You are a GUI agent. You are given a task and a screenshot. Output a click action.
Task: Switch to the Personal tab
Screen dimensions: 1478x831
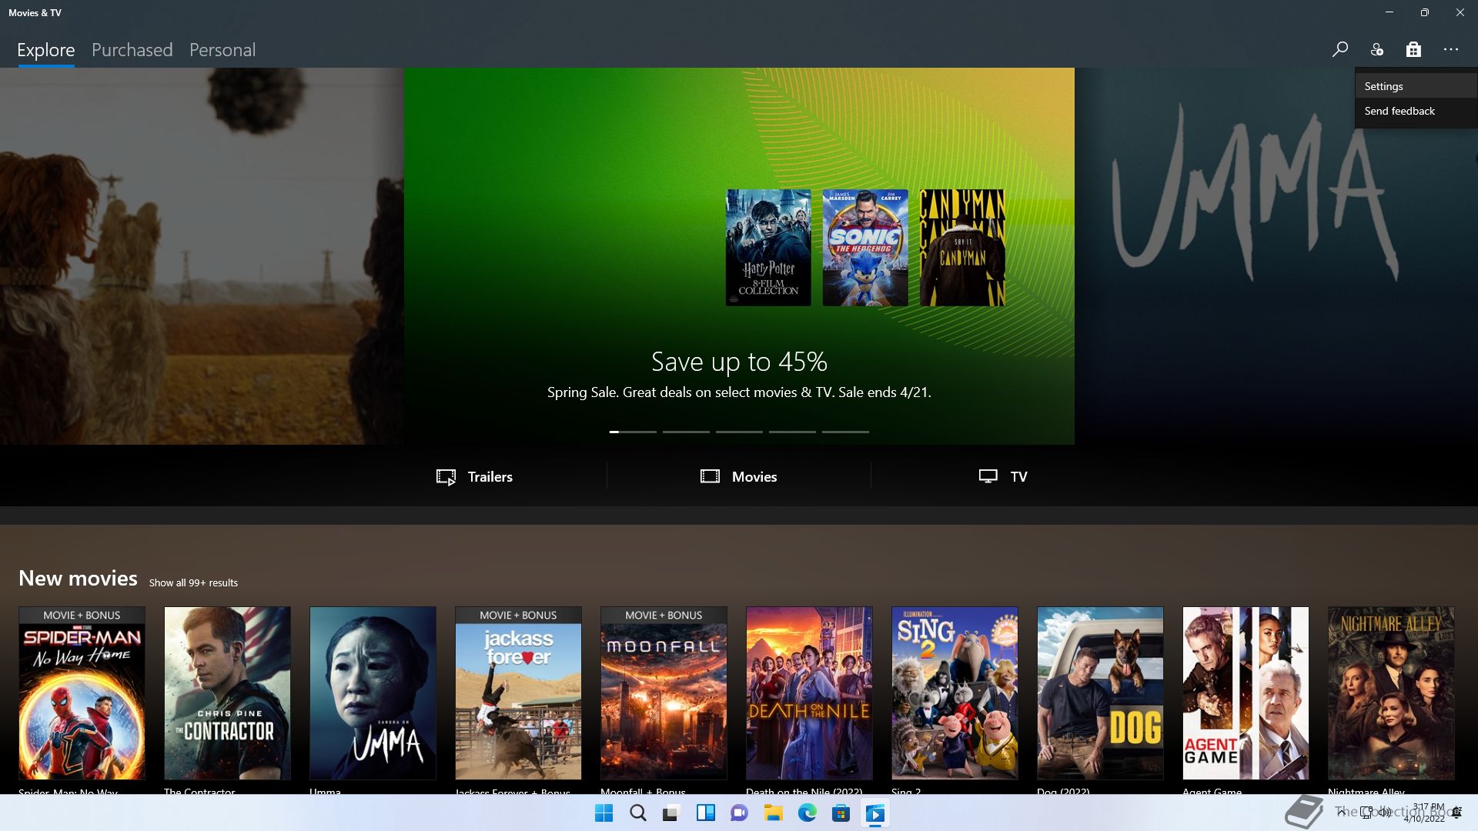click(222, 50)
